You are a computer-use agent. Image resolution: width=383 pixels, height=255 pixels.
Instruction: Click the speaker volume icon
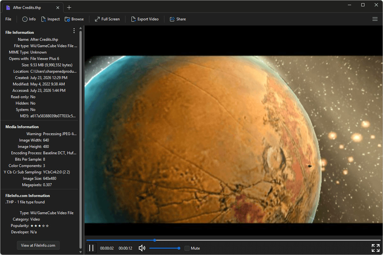[x=142, y=248]
